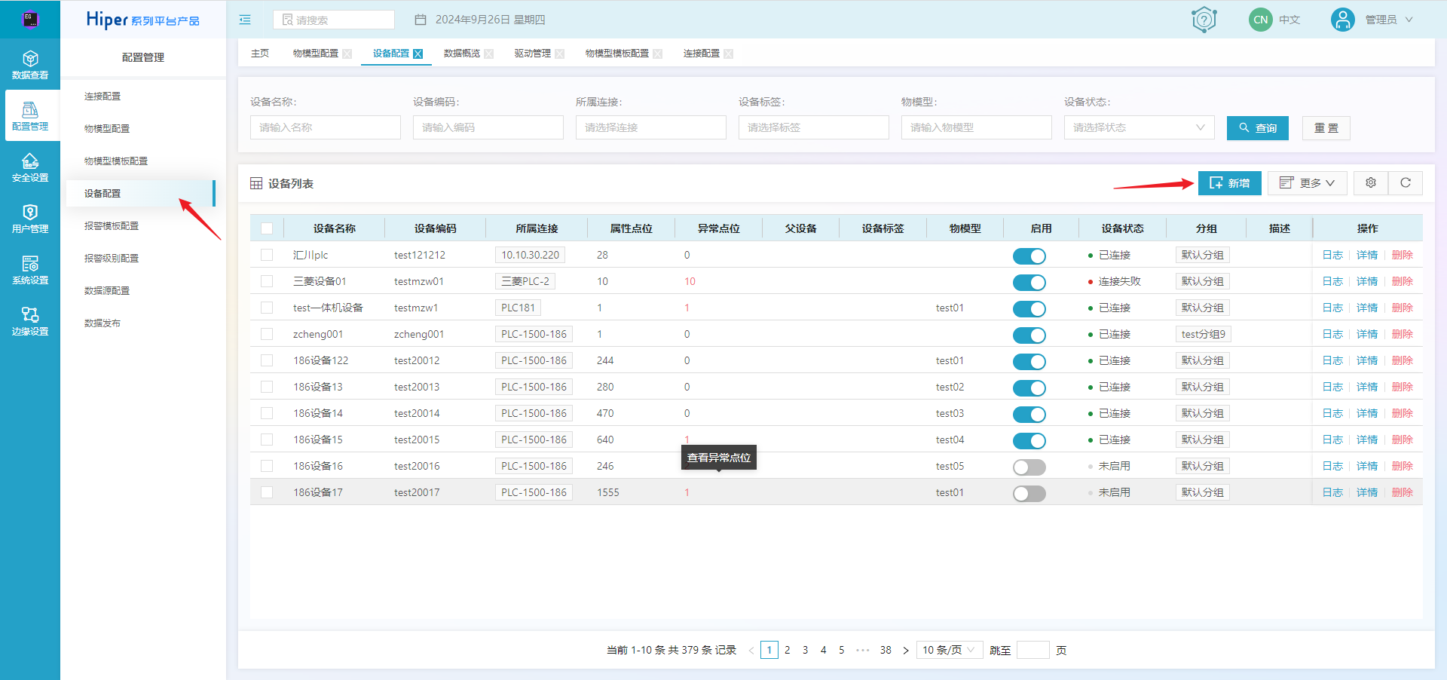The width and height of the screenshot is (1447, 680).
Task: Enable the 186设备17 device toggle
Action: 1029,494
